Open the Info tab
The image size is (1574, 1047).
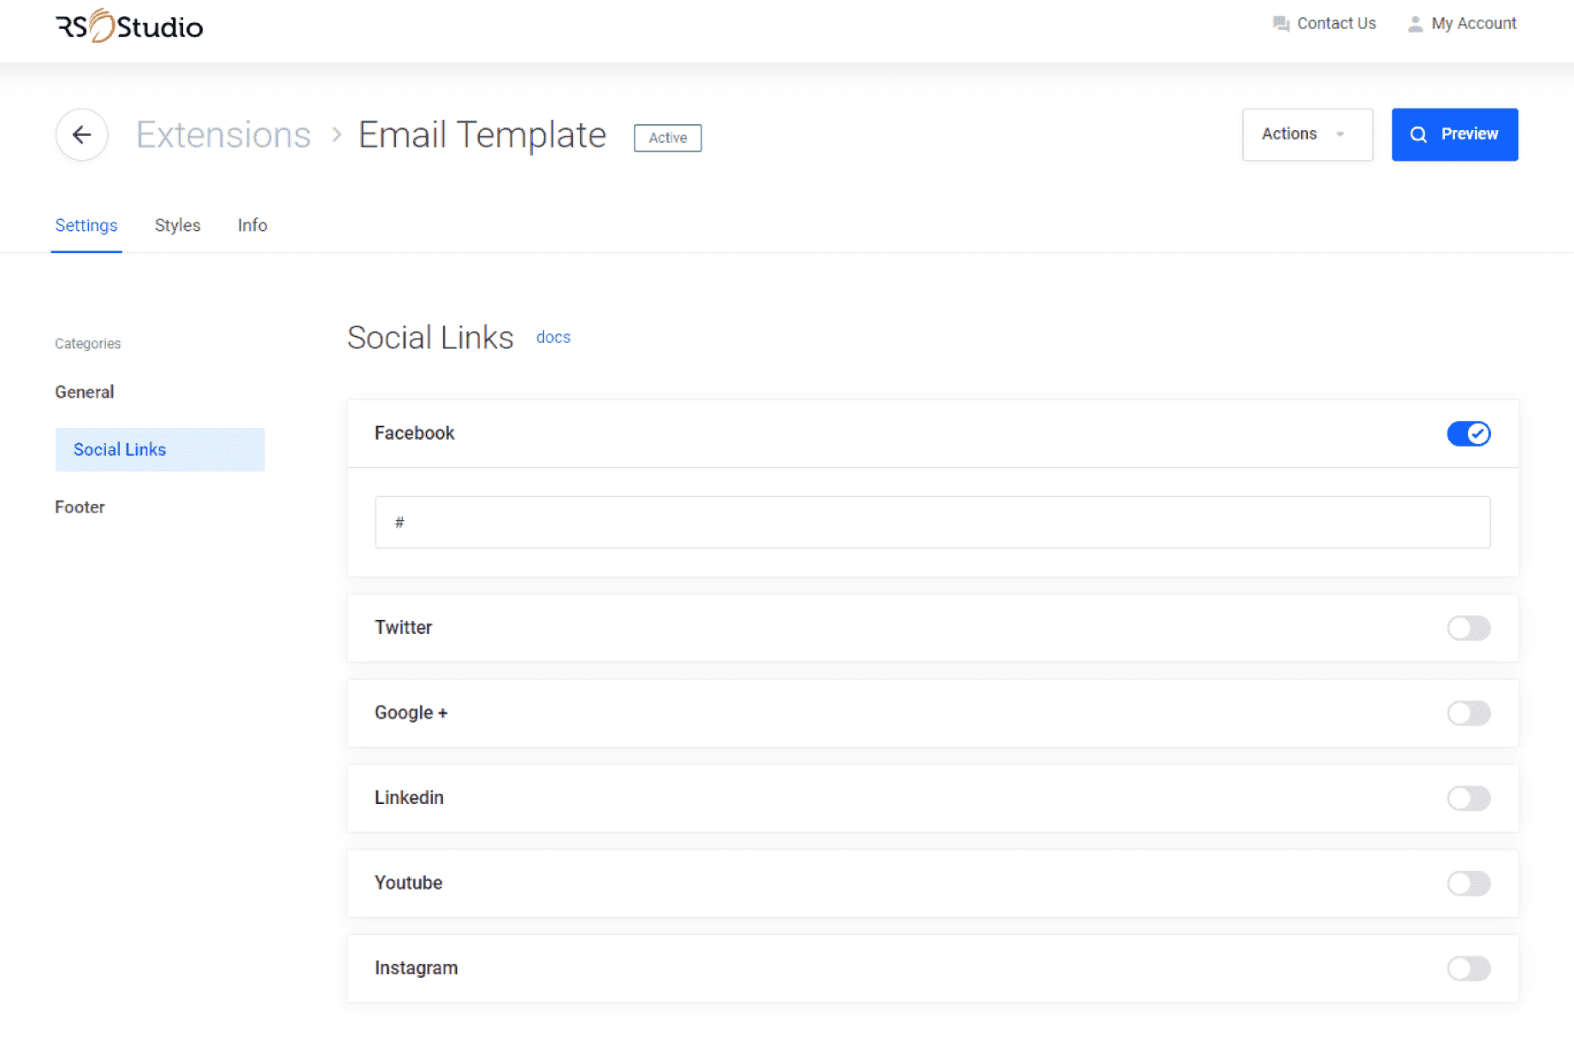click(x=252, y=225)
